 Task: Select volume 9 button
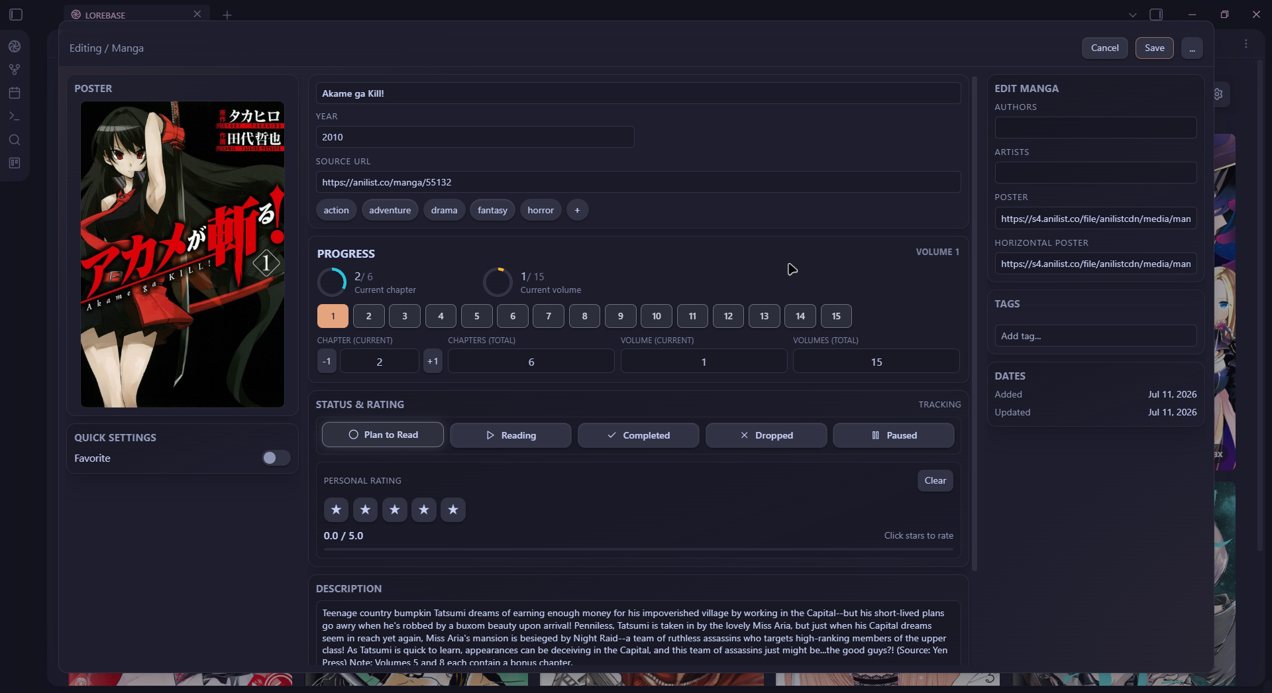tap(621, 316)
